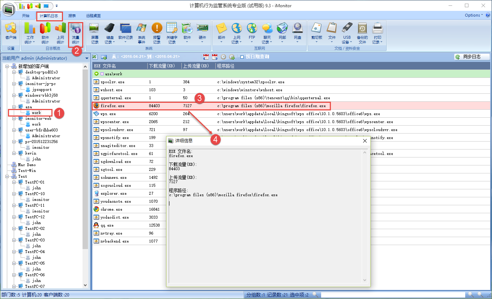Screen dimensions: 492x299
Task: Switch to the 远程桌面 tab
Action: 93,16
